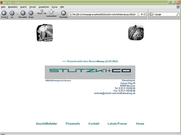Screen dimensions: 181x135
Task: Follow the Lokale Presse link
Action: click(x=117, y=124)
